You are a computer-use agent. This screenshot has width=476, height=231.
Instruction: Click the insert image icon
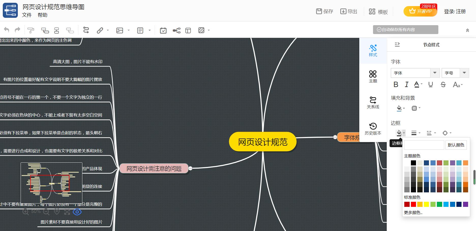120,30
